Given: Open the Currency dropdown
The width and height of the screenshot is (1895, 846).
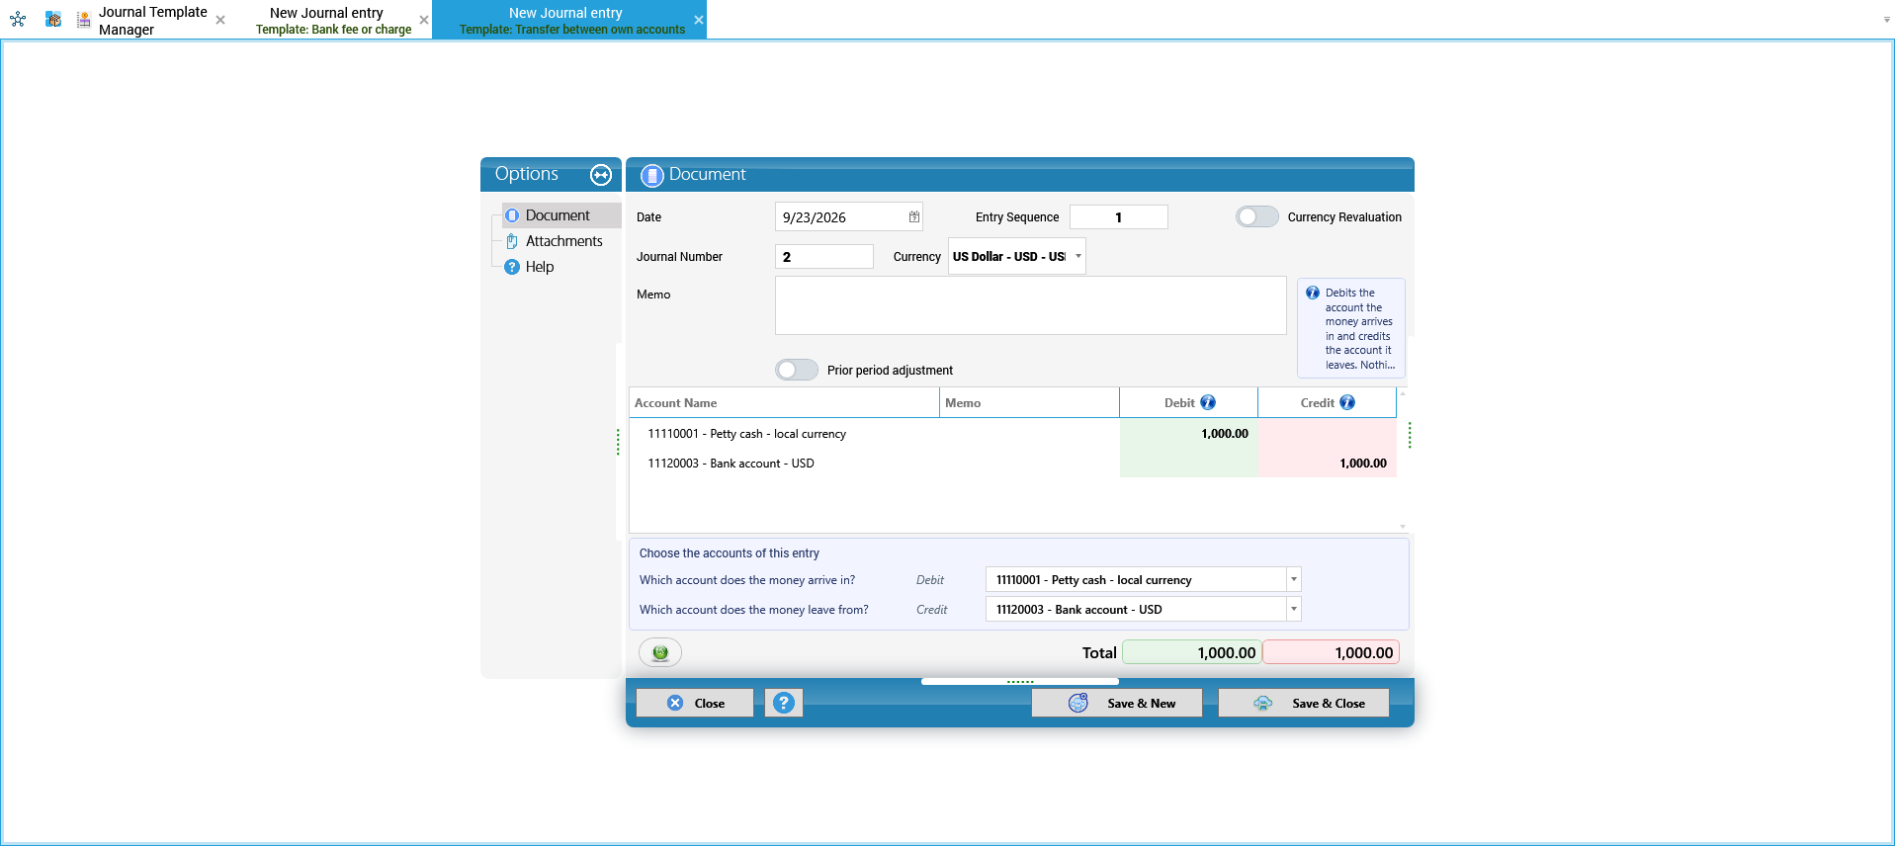Looking at the screenshot, I should tap(1078, 256).
